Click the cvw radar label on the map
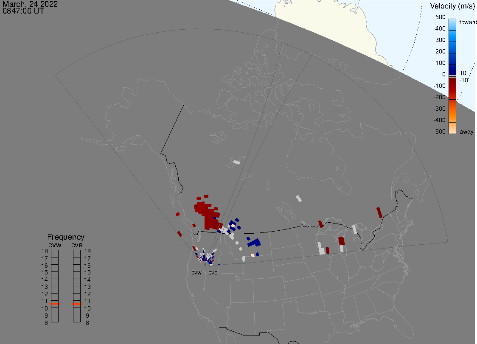This screenshot has height=344, width=477. 196,272
